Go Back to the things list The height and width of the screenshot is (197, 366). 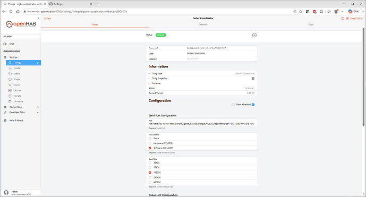[47, 18]
